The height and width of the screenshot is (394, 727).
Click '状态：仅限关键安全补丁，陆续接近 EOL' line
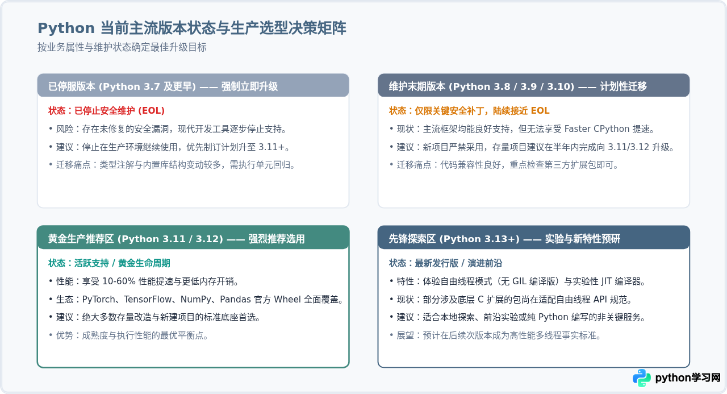click(469, 111)
